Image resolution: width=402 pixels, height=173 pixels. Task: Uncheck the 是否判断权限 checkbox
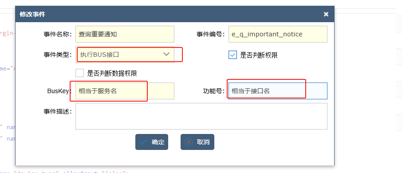click(233, 55)
